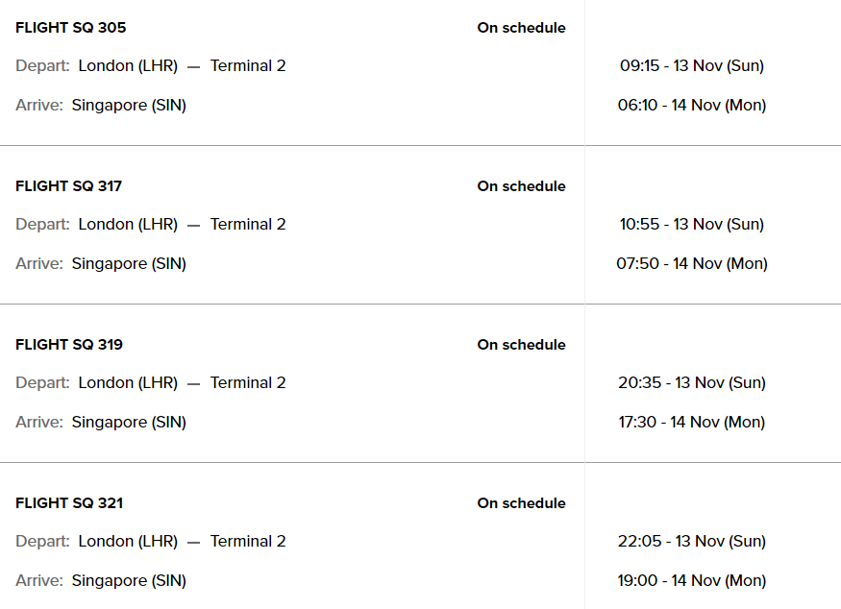Select the 06:10 - 14 Nov arrival time
This screenshot has width=841, height=609.
tap(692, 106)
